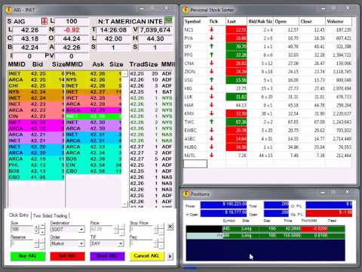Viewport: 362px width, 272px height.
Task: Click the down tick arrow in EWBC row
Action: coord(212,130)
